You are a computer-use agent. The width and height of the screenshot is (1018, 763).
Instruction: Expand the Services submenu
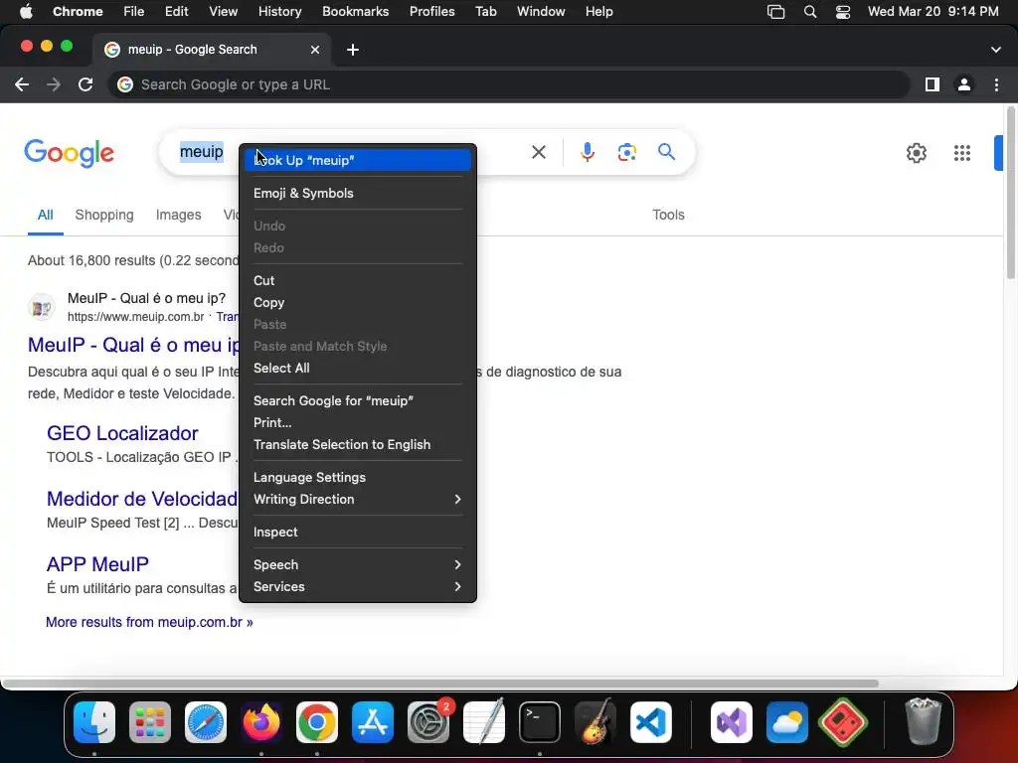358,586
